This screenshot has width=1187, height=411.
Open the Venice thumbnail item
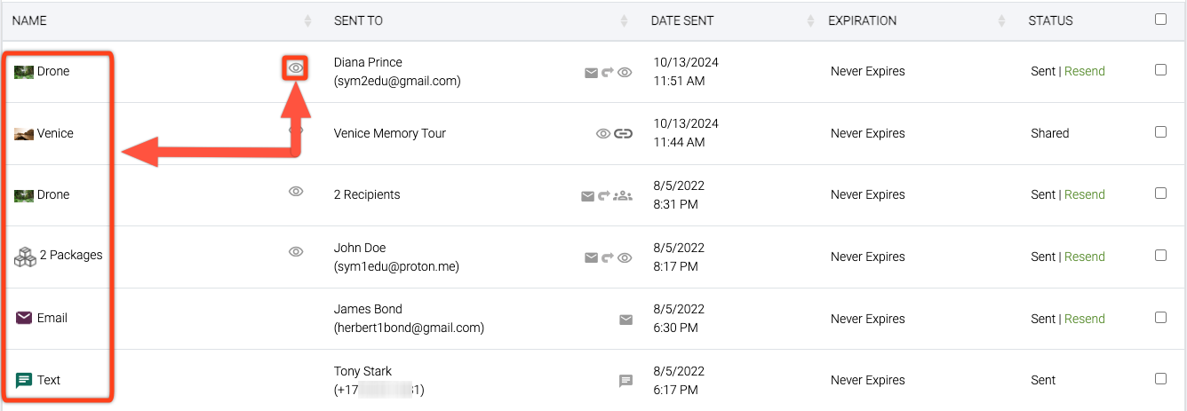pyautogui.click(x=24, y=134)
